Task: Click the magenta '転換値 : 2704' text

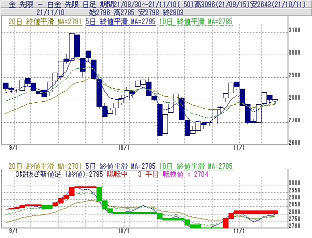Action: (185, 174)
